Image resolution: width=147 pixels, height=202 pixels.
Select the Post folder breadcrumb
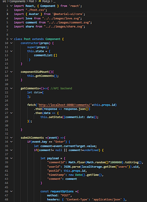click(31, 1)
